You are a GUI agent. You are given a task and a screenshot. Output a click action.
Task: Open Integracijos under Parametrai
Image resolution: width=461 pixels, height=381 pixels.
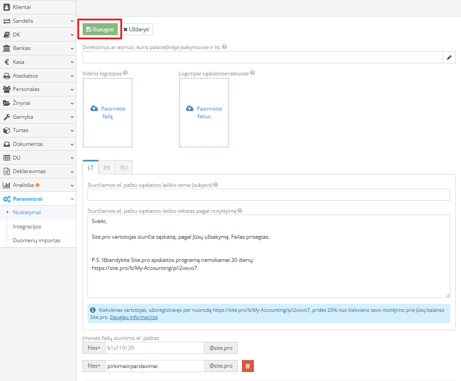27,227
